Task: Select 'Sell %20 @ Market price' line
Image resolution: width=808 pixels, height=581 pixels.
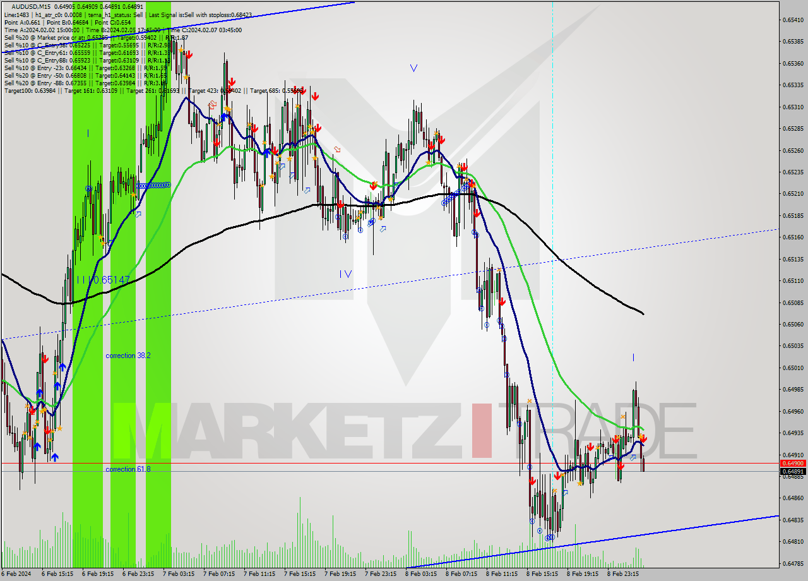Action: pyautogui.click(x=96, y=37)
